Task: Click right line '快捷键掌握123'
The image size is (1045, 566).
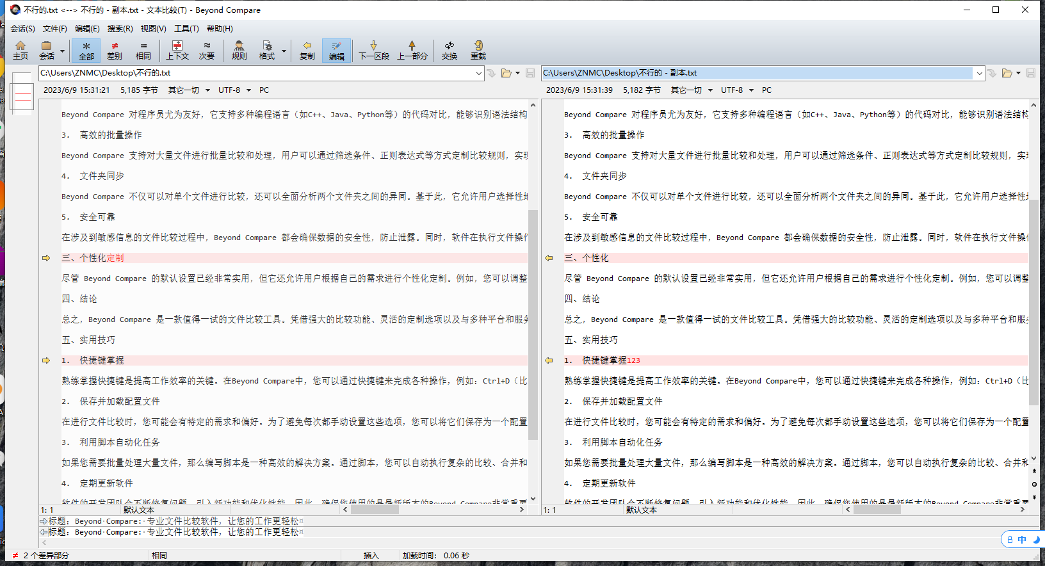Action: point(602,360)
